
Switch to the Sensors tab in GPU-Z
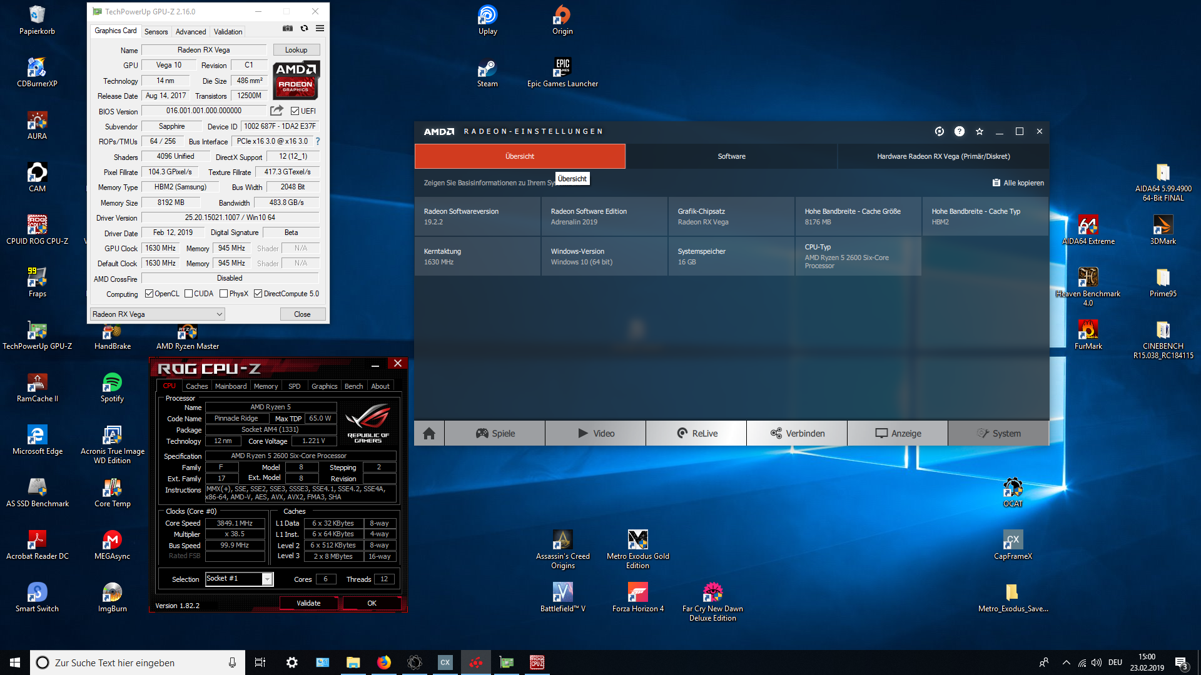156,32
